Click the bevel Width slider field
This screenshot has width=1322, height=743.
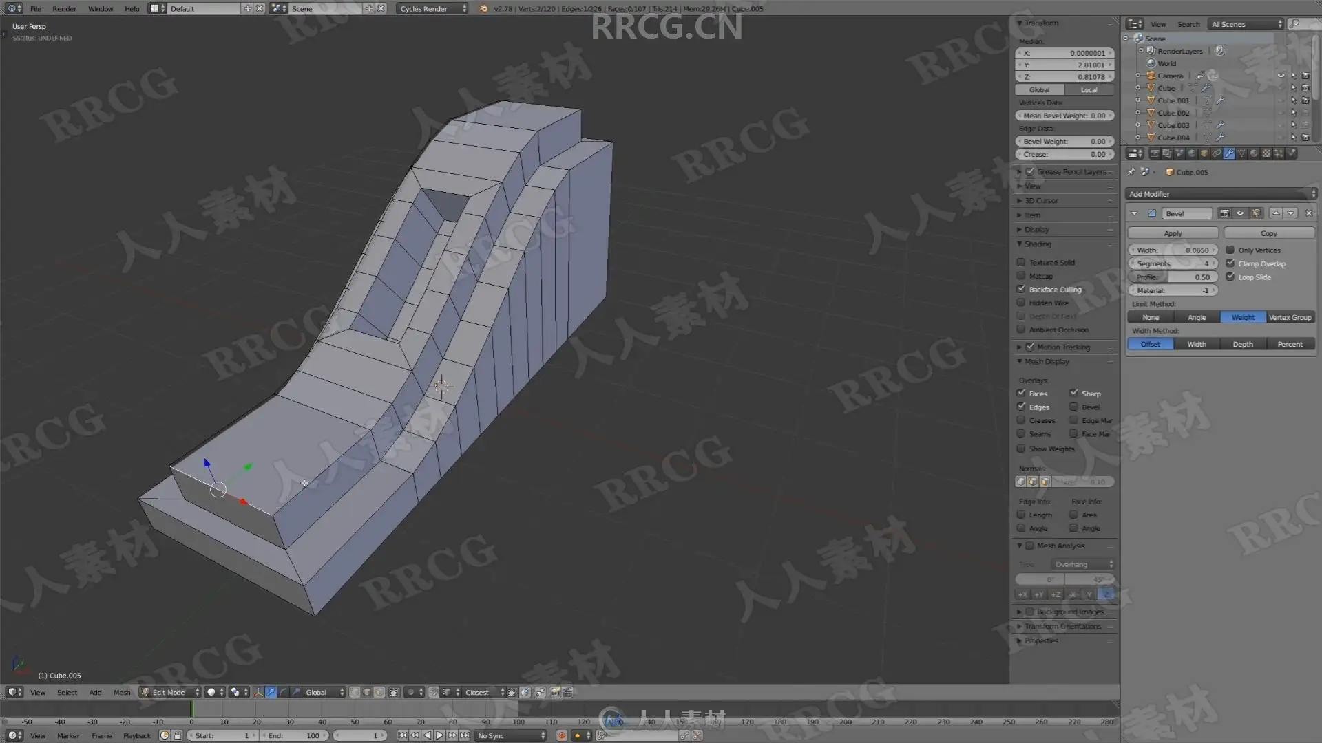pos(1173,250)
